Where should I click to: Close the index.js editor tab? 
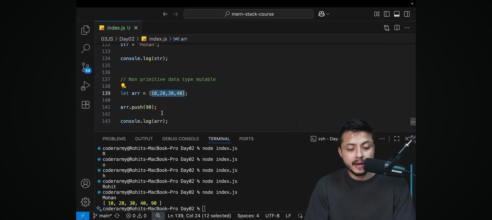point(136,28)
